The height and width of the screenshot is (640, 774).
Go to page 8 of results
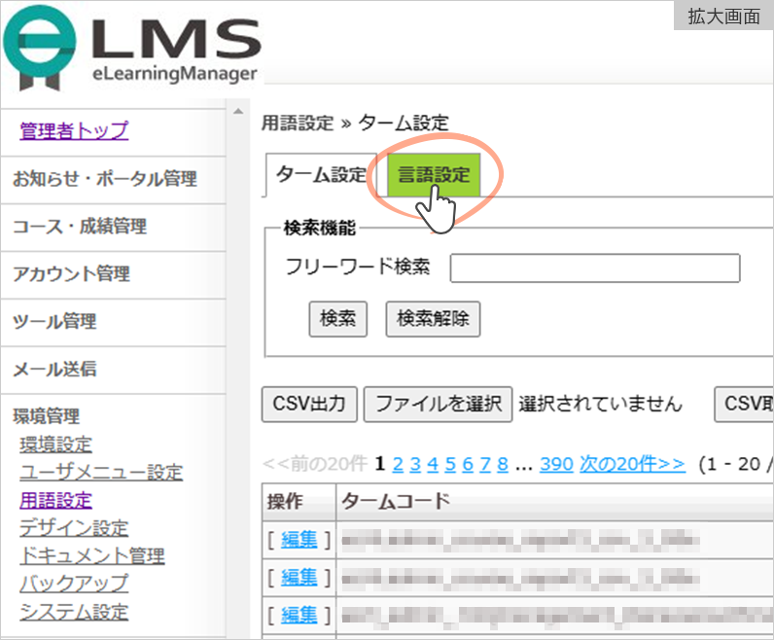pyautogui.click(x=503, y=464)
